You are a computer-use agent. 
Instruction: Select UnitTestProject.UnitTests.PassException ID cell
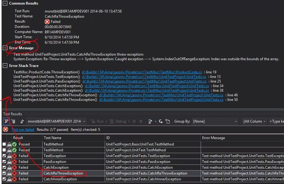[153, 162]
